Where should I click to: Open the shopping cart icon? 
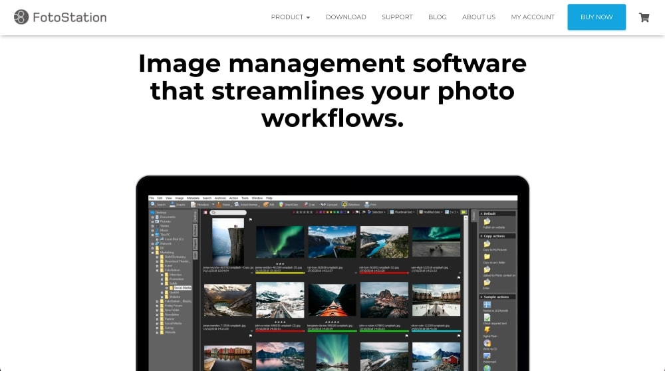tap(644, 17)
